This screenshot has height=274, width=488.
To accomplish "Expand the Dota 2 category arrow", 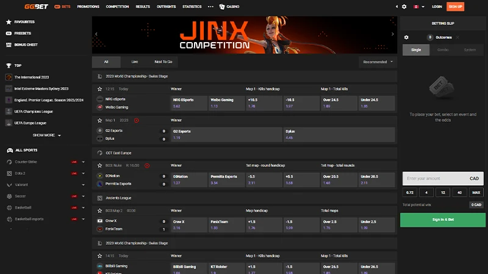I will 83,174.
